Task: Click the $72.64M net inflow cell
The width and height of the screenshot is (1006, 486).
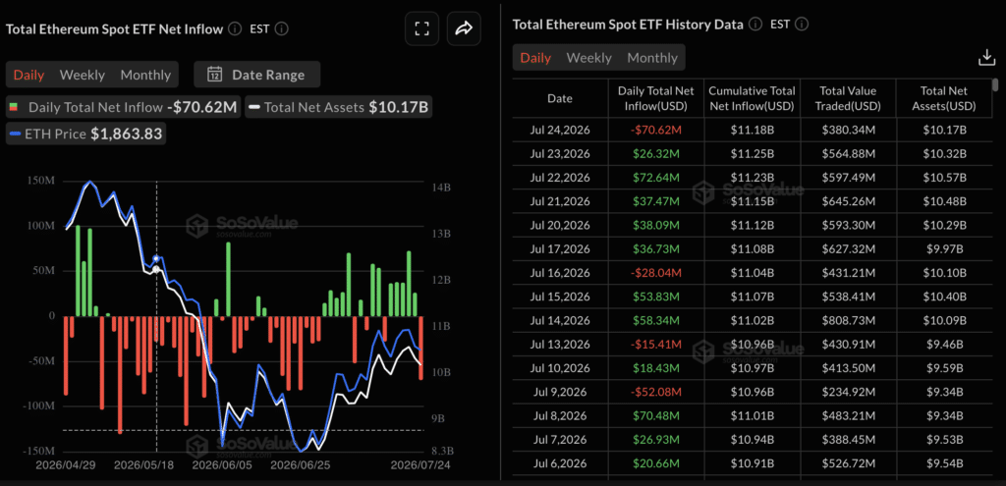Action: click(x=655, y=178)
